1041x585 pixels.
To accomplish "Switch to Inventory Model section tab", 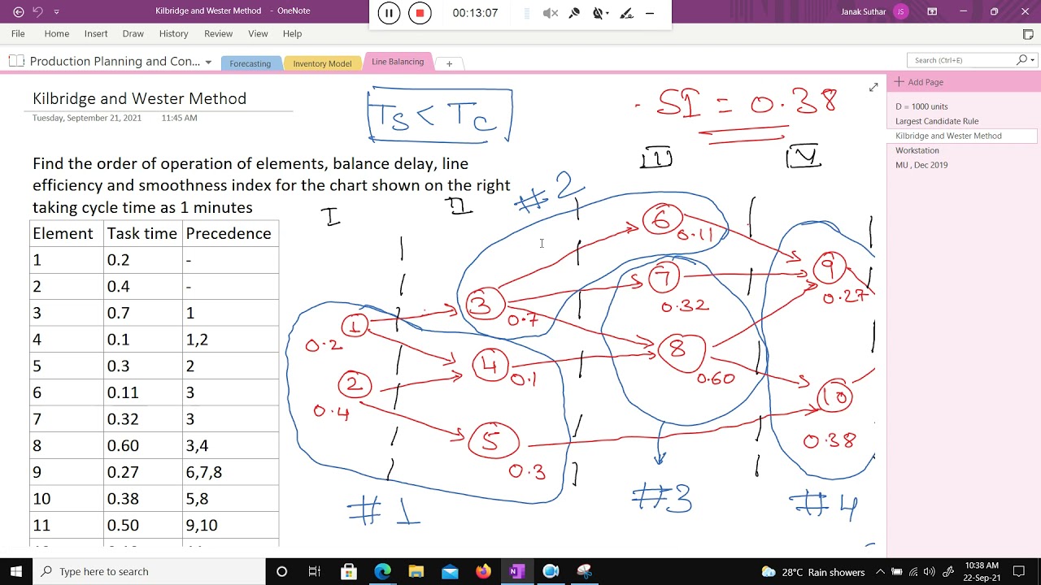I will coord(322,63).
